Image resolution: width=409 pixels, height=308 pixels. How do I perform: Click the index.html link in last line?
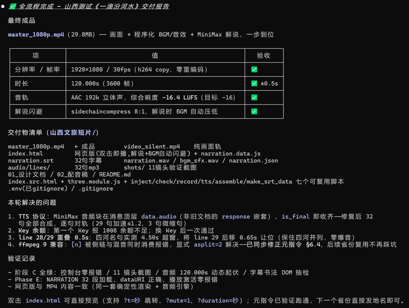[x=43, y=300]
